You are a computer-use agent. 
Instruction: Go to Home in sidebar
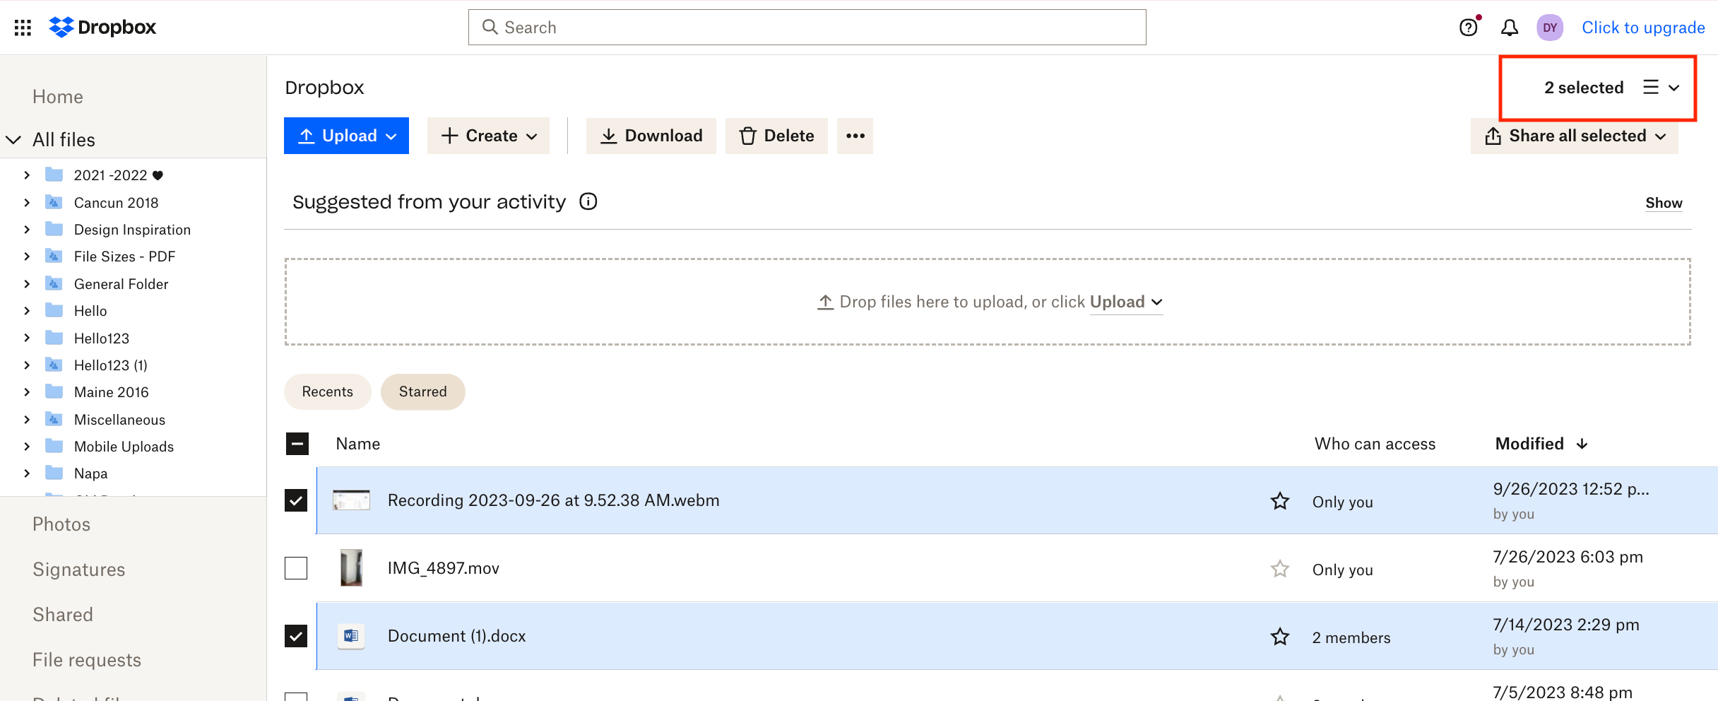(x=58, y=97)
